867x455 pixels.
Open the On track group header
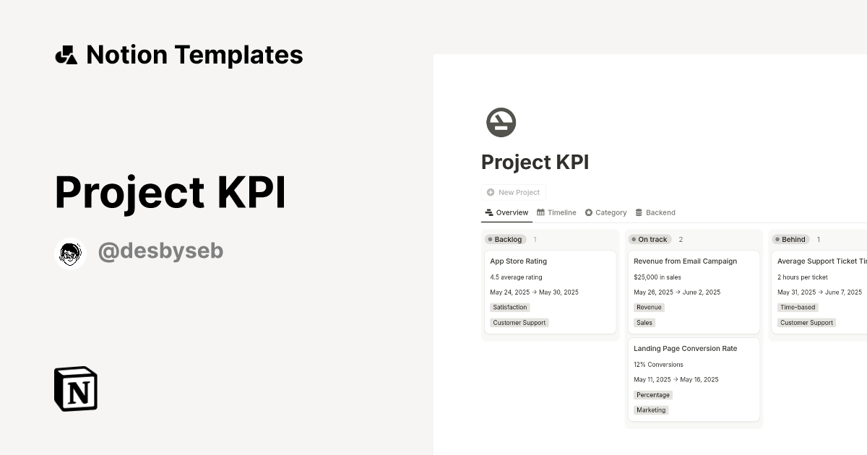pyautogui.click(x=648, y=239)
